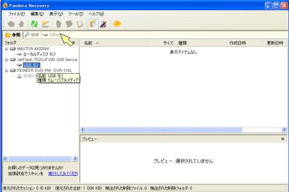Collapse the JetFlash TS2GJFV30 USB Device node
289x192 pixels.
tap(6, 60)
